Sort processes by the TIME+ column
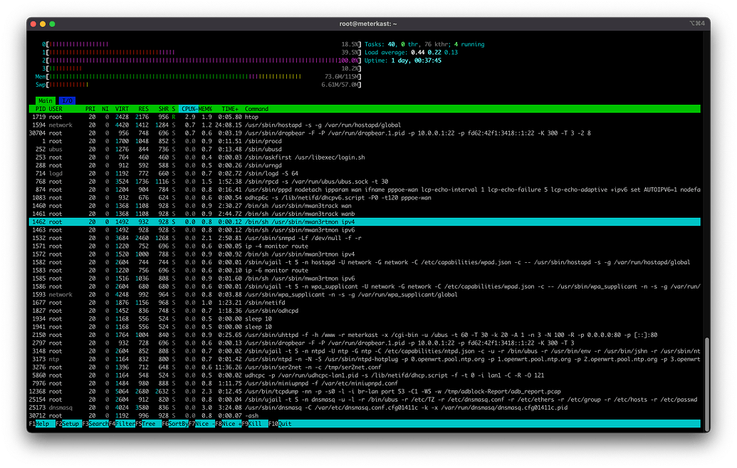This screenshot has height=468, width=737. click(x=229, y=108)
